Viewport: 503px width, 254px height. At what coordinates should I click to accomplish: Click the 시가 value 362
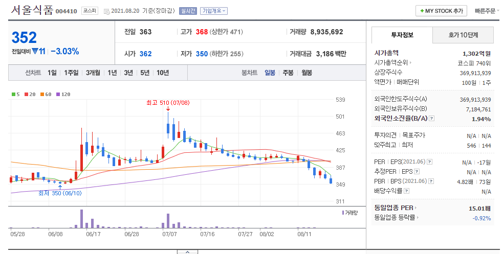[145, 54]
